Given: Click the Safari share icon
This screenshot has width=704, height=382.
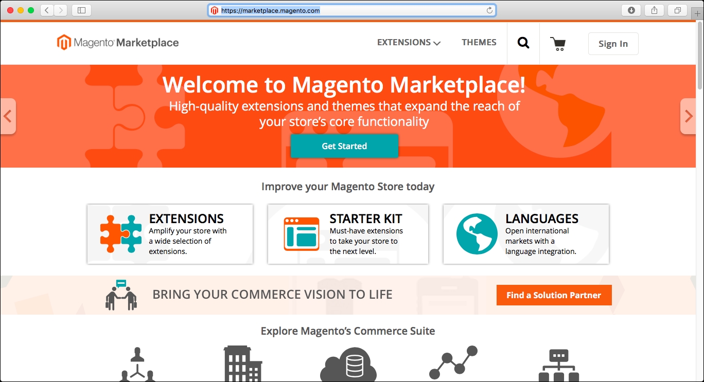Looking at the screenshot, I should pyautogui.click(x=655, y=10).
